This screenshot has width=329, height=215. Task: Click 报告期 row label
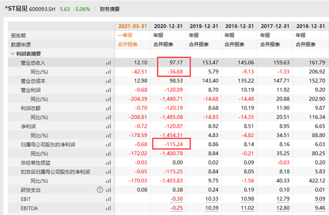18,36
